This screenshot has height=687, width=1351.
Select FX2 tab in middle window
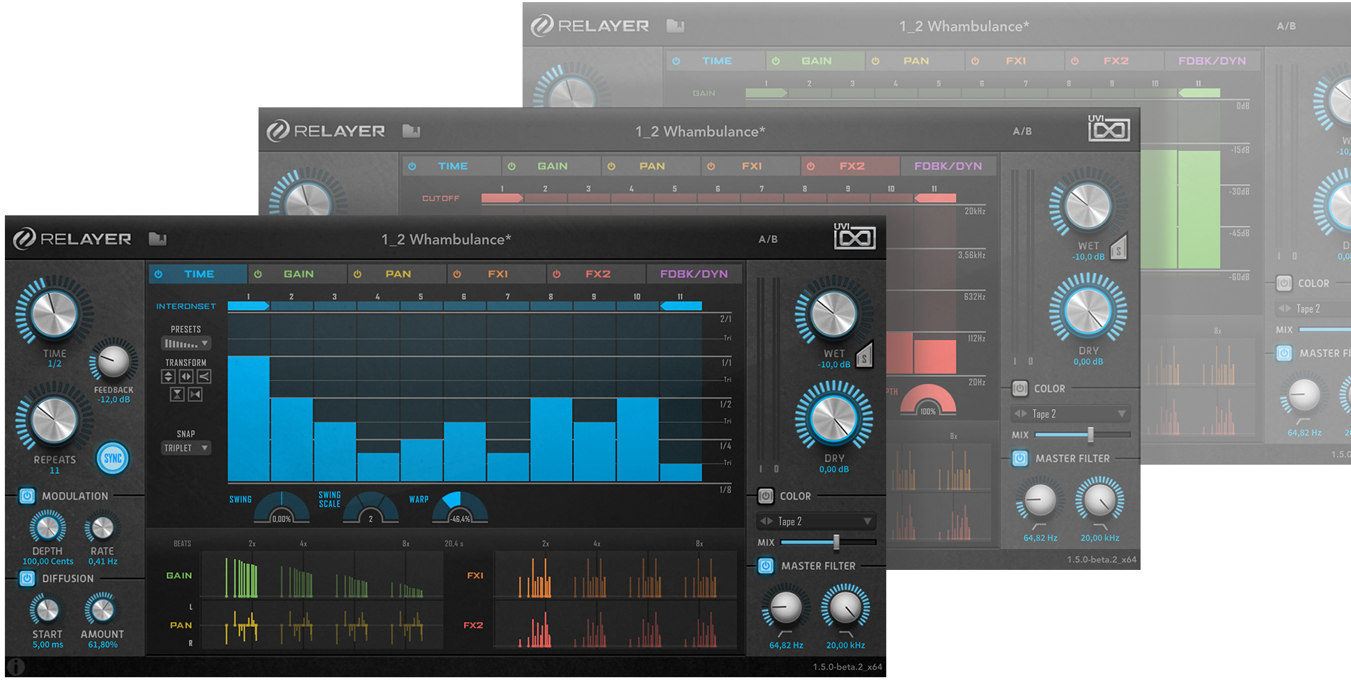pyautogui.click(x=851, y=166)
